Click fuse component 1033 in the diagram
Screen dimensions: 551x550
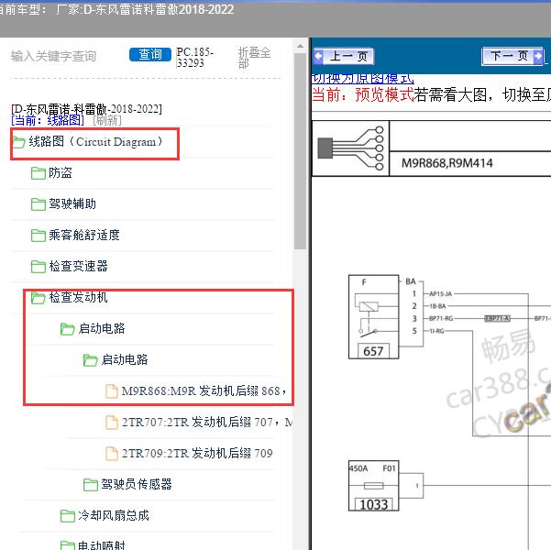click(373, 486)
